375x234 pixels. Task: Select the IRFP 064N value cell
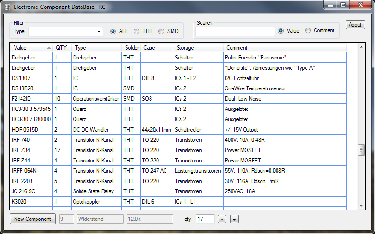31,171
